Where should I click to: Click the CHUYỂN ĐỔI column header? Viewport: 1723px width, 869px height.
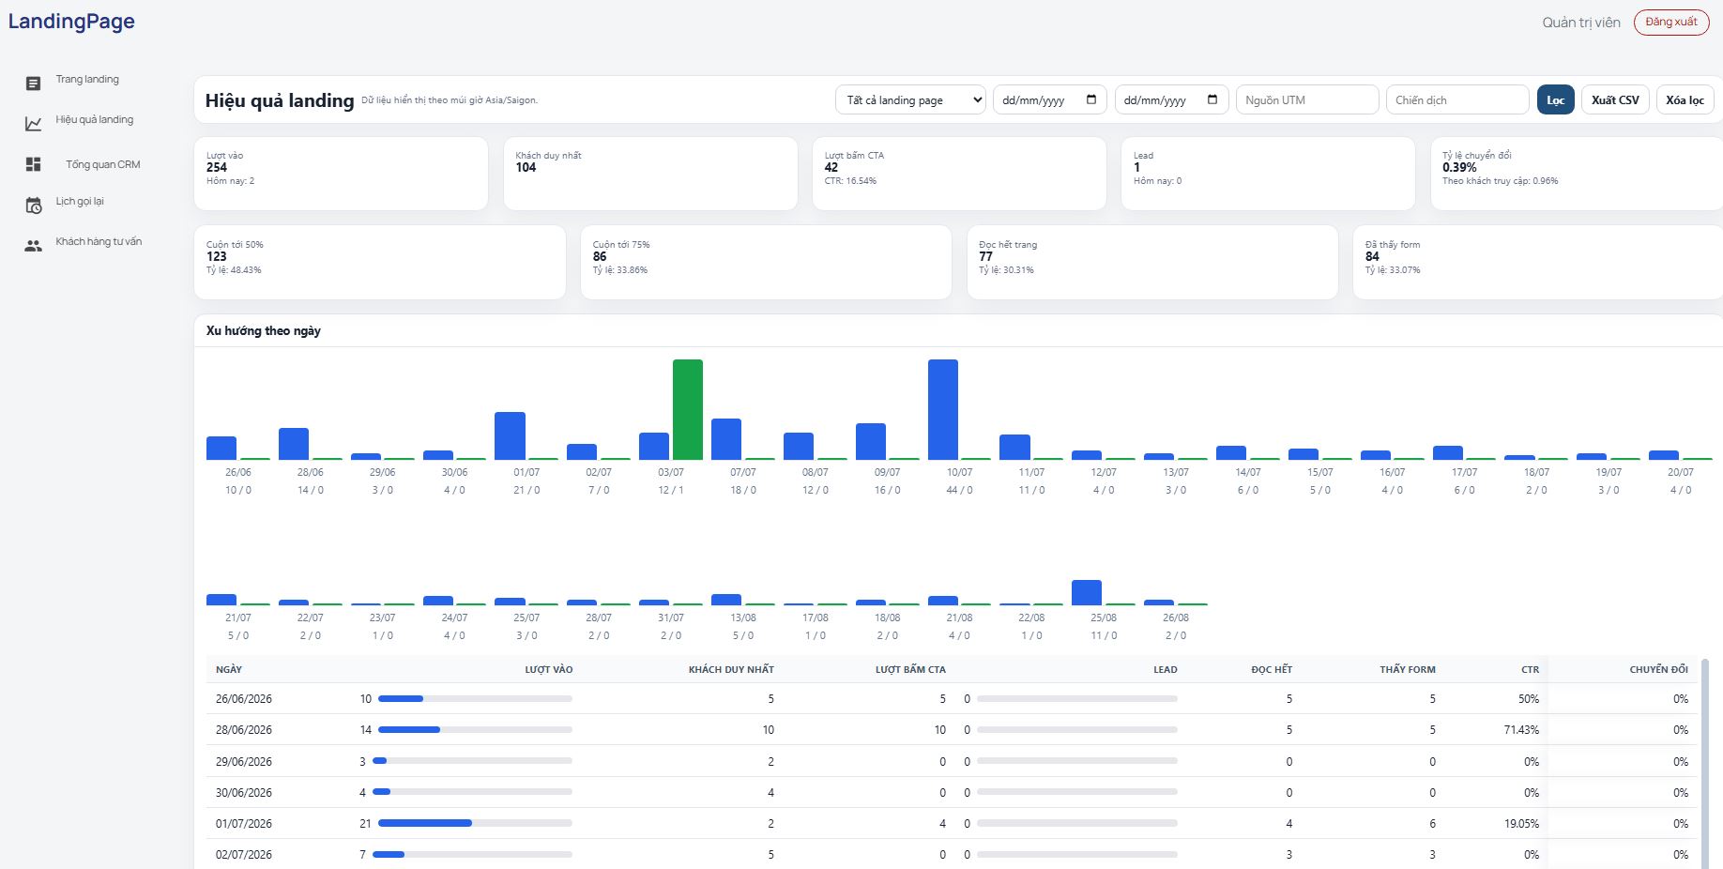(x=1659, y=669)
